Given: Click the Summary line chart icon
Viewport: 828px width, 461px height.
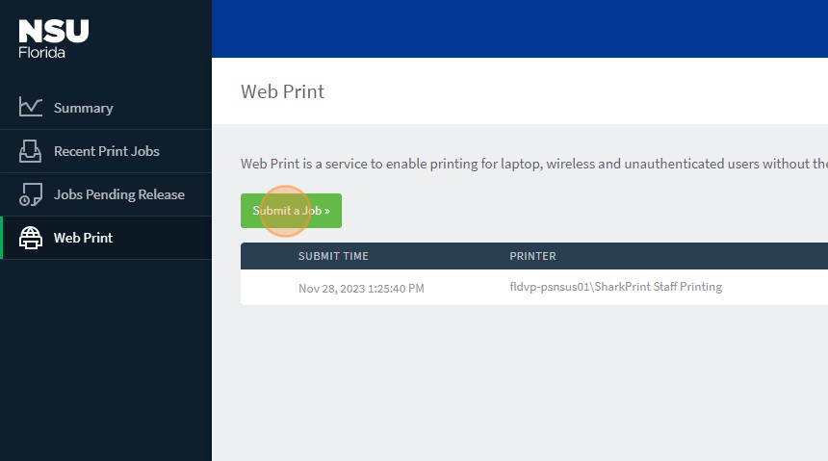Looking at the screenshot, I should tap(31, 108).
